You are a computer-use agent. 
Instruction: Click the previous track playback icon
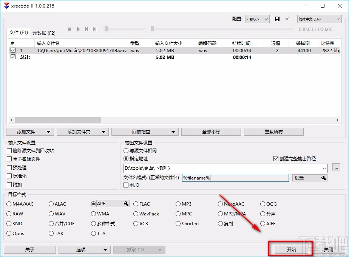[x=86, y=29]
